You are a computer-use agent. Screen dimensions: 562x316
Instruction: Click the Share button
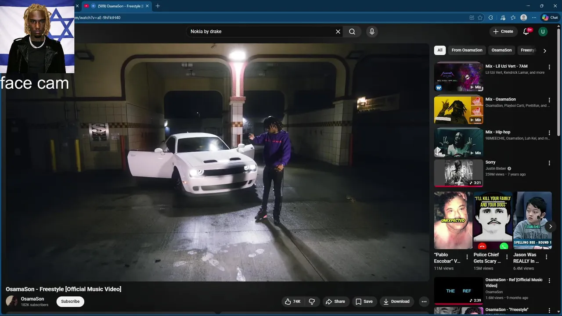pos(335,302)
